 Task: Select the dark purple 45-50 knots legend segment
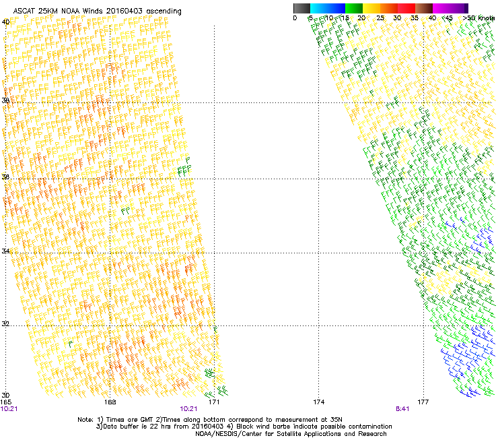pyautogui.click(x=459, y=8)
